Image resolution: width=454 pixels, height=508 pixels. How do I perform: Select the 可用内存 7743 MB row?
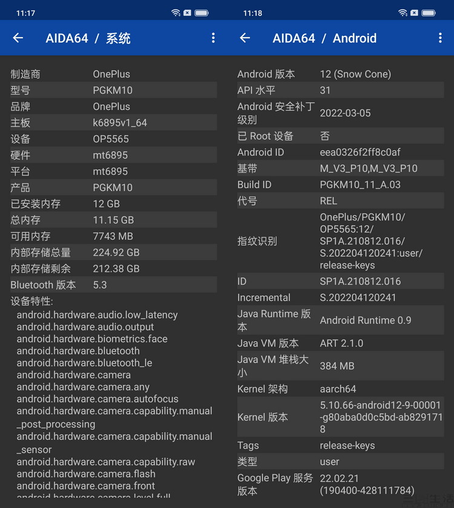coord(114,236)
